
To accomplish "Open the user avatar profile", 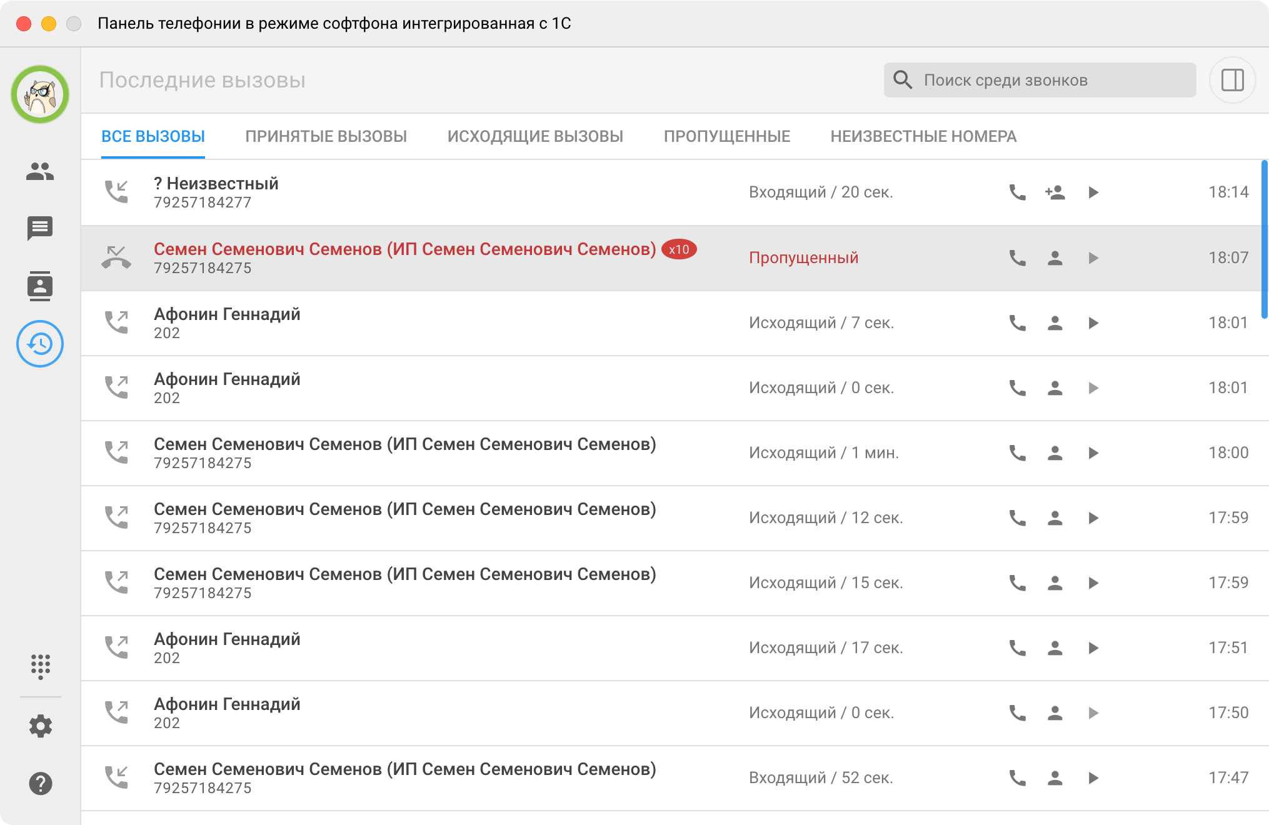I will pos(40,94).
